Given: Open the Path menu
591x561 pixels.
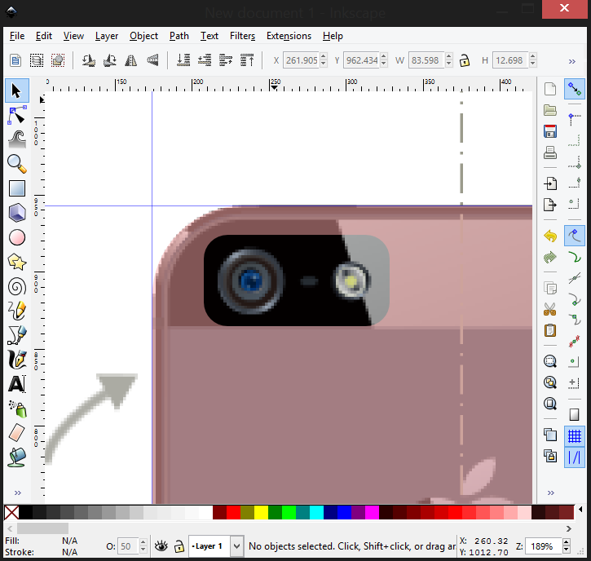Looking at the screenshot, I should pyautogui.click(x=179, y=36).
